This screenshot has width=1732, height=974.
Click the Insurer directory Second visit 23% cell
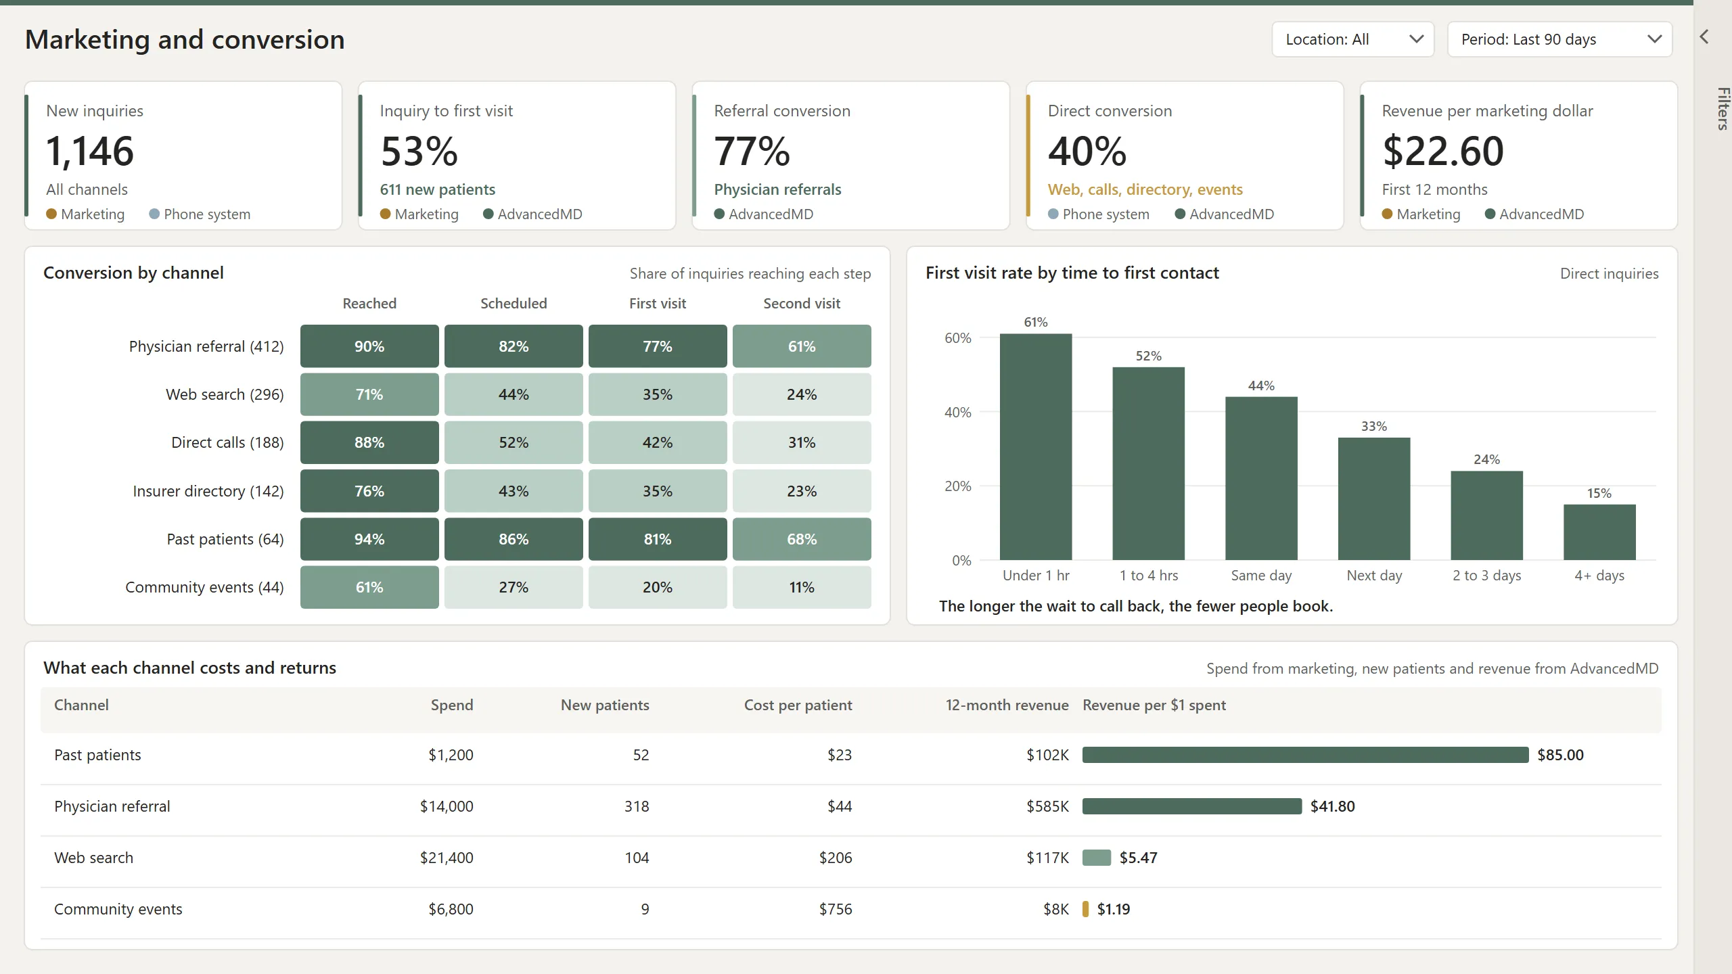[x=802, y=491]
